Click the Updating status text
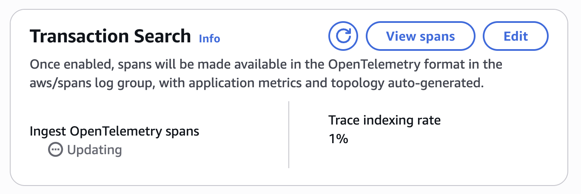Viewport: 581px width, 194px height. click(94, 150)
